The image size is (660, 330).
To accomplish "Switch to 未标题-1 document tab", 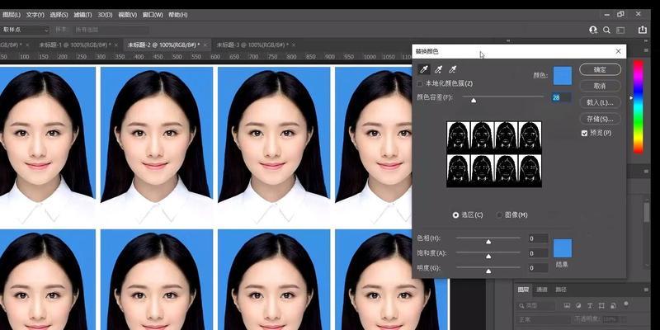I will pyautogui.click(x=74, y=45).
